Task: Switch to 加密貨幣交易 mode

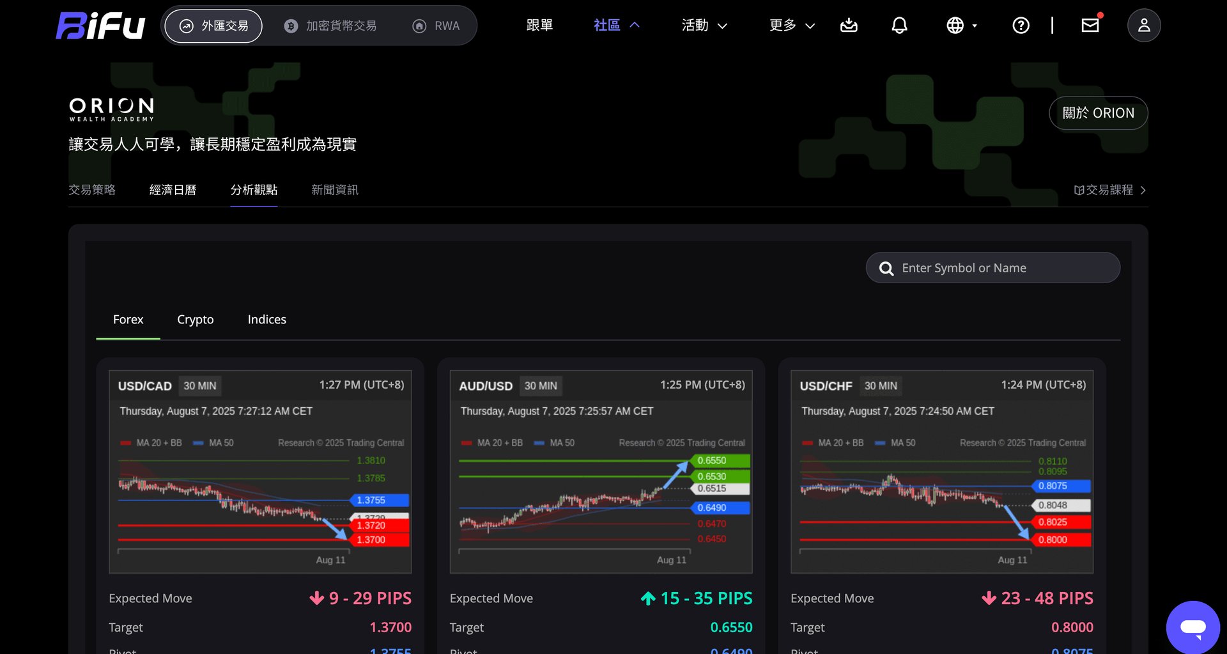Action: tap(330, 26)
